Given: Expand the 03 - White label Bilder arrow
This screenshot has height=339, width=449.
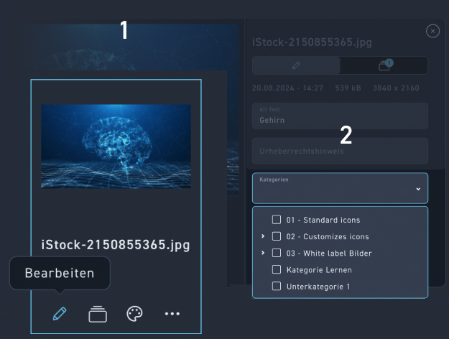Looking at the screenshot, I should click(x=263, y=253).
